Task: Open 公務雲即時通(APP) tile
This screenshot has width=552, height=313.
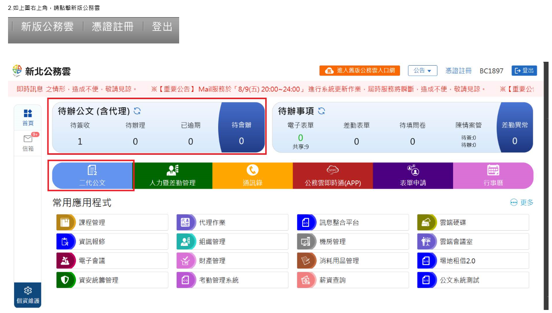Action: tap(333, 176)
